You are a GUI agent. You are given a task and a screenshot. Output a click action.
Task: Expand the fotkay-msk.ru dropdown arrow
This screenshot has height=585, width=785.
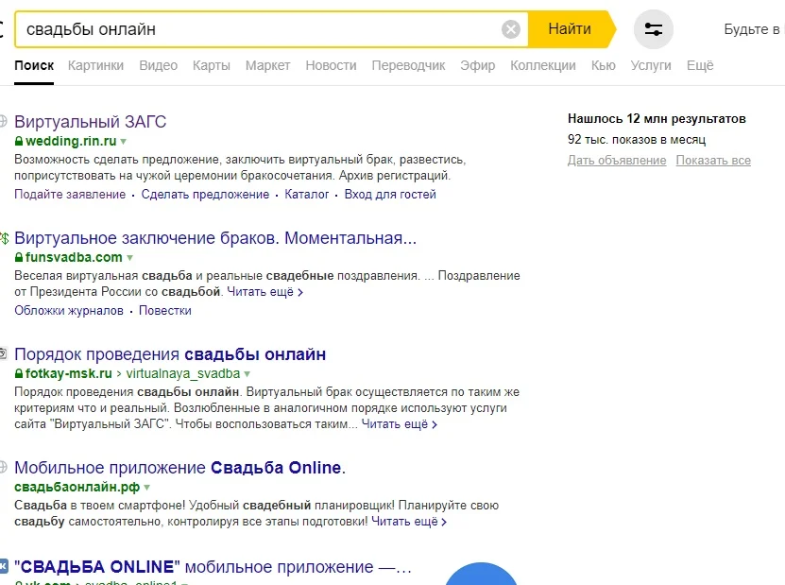click(x=246, y=373)
